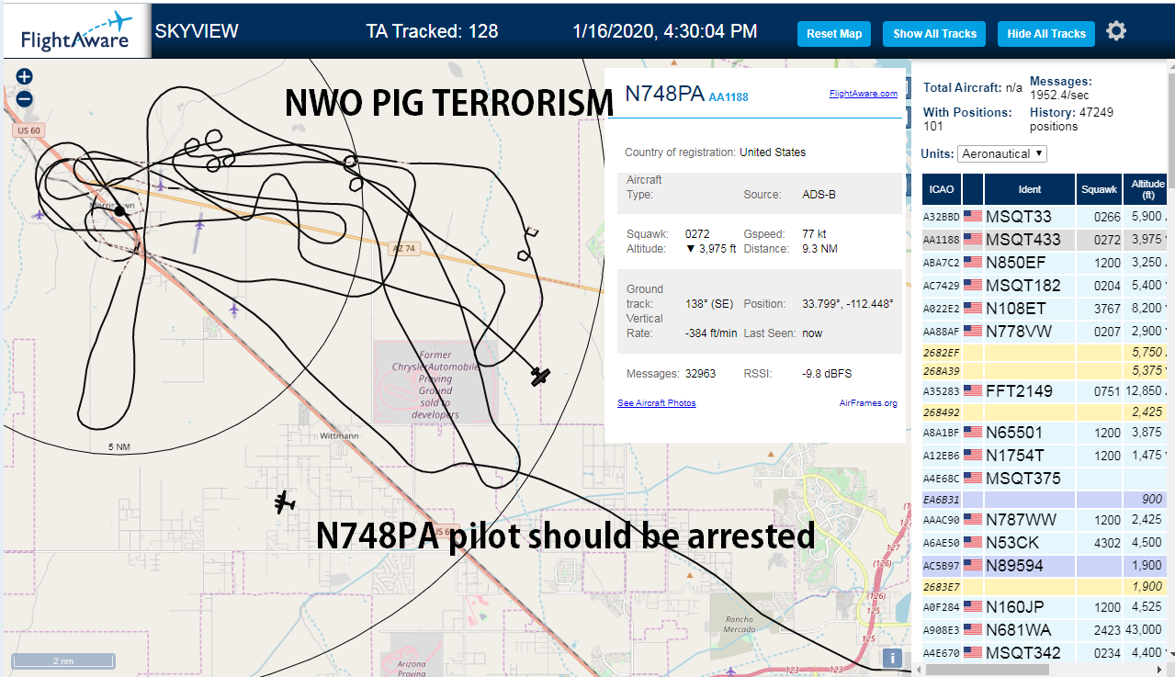The image size is (1175, 677).
Task: Click the 2 nm map scale bar
Action: pos(63,660)
